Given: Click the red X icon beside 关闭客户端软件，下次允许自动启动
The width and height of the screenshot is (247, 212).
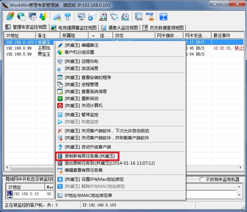Looking at the screenshot, I should coord(60,131).
